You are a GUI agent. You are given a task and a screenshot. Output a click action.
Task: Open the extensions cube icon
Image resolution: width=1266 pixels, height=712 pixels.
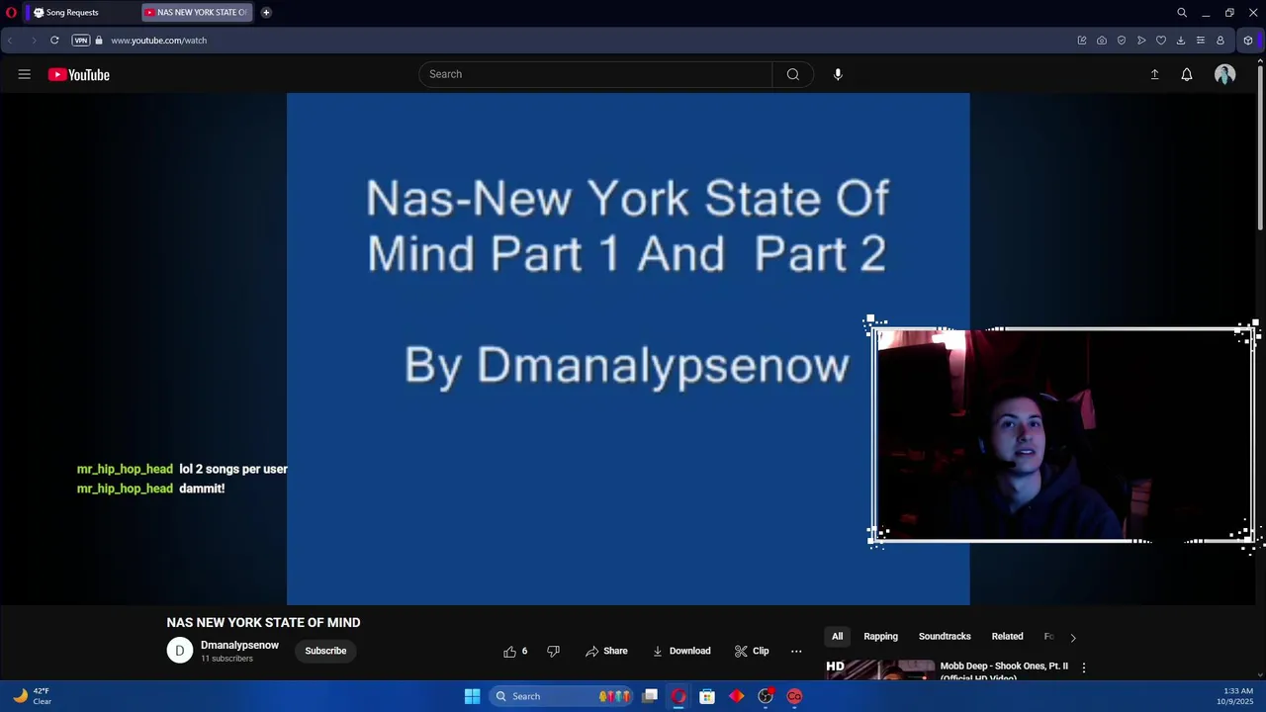click(x=1248, y=41)
